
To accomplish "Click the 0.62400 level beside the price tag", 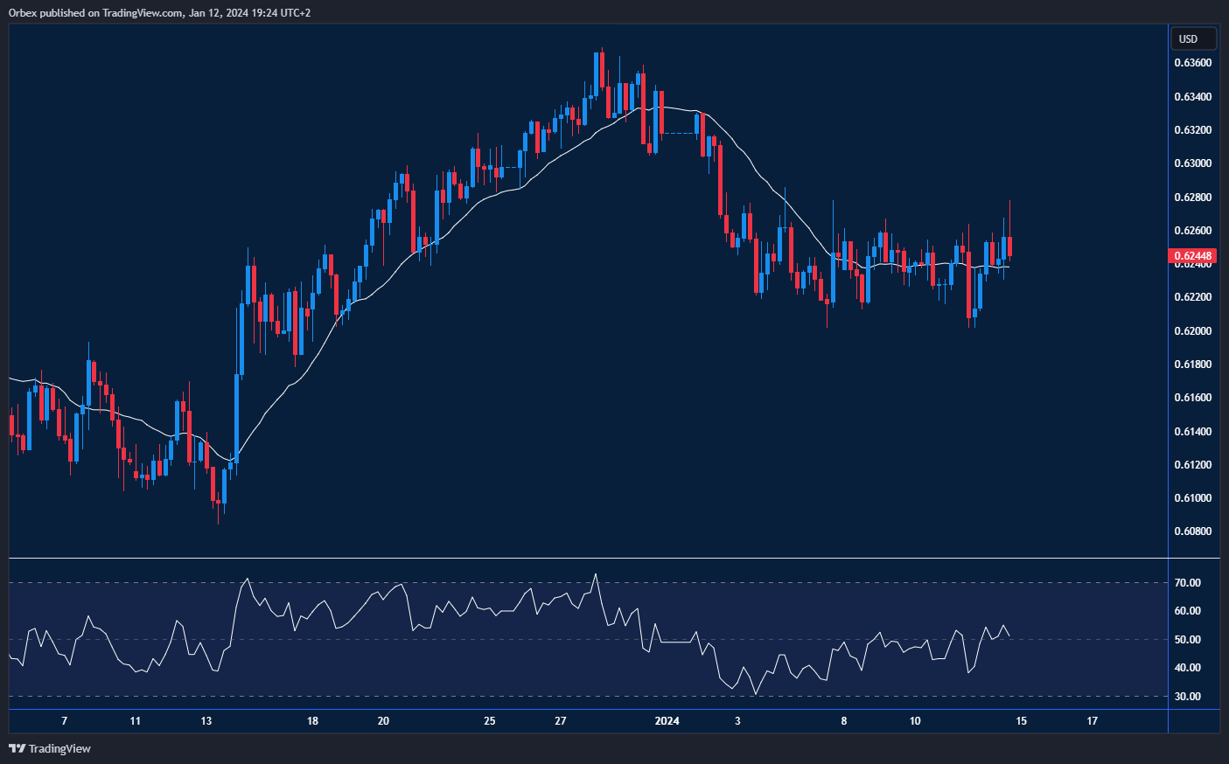I will tap(1191, 264).
